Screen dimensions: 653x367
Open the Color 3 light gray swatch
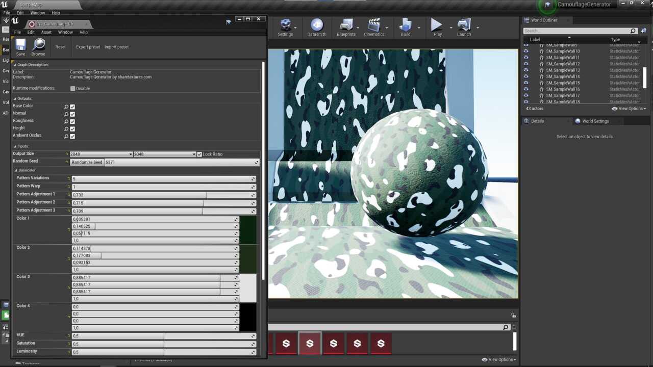248,289
